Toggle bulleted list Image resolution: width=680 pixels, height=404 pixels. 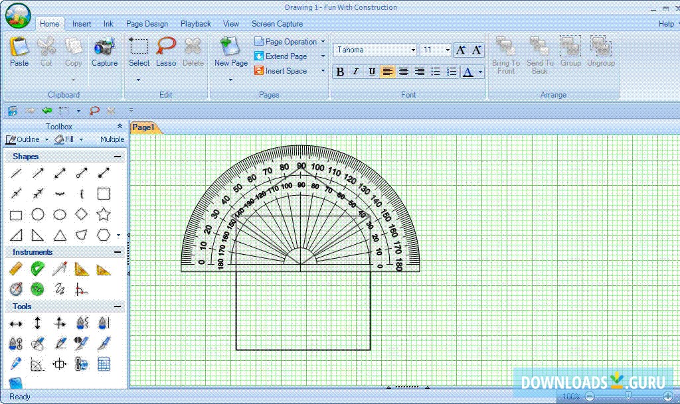436,72
